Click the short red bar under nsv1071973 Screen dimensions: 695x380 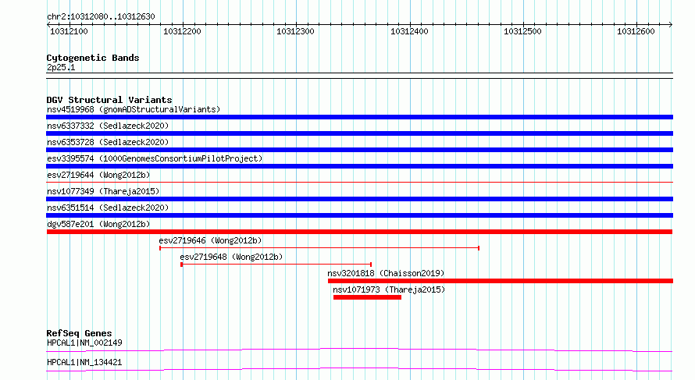tap(368, 297)
